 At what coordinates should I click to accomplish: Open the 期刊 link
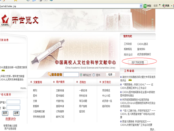35,90
